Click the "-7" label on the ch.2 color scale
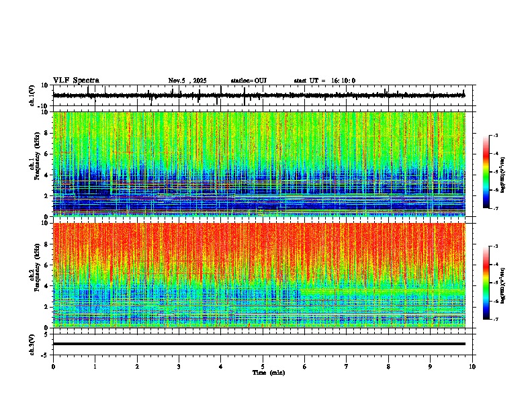 click(x=496, y=319)
